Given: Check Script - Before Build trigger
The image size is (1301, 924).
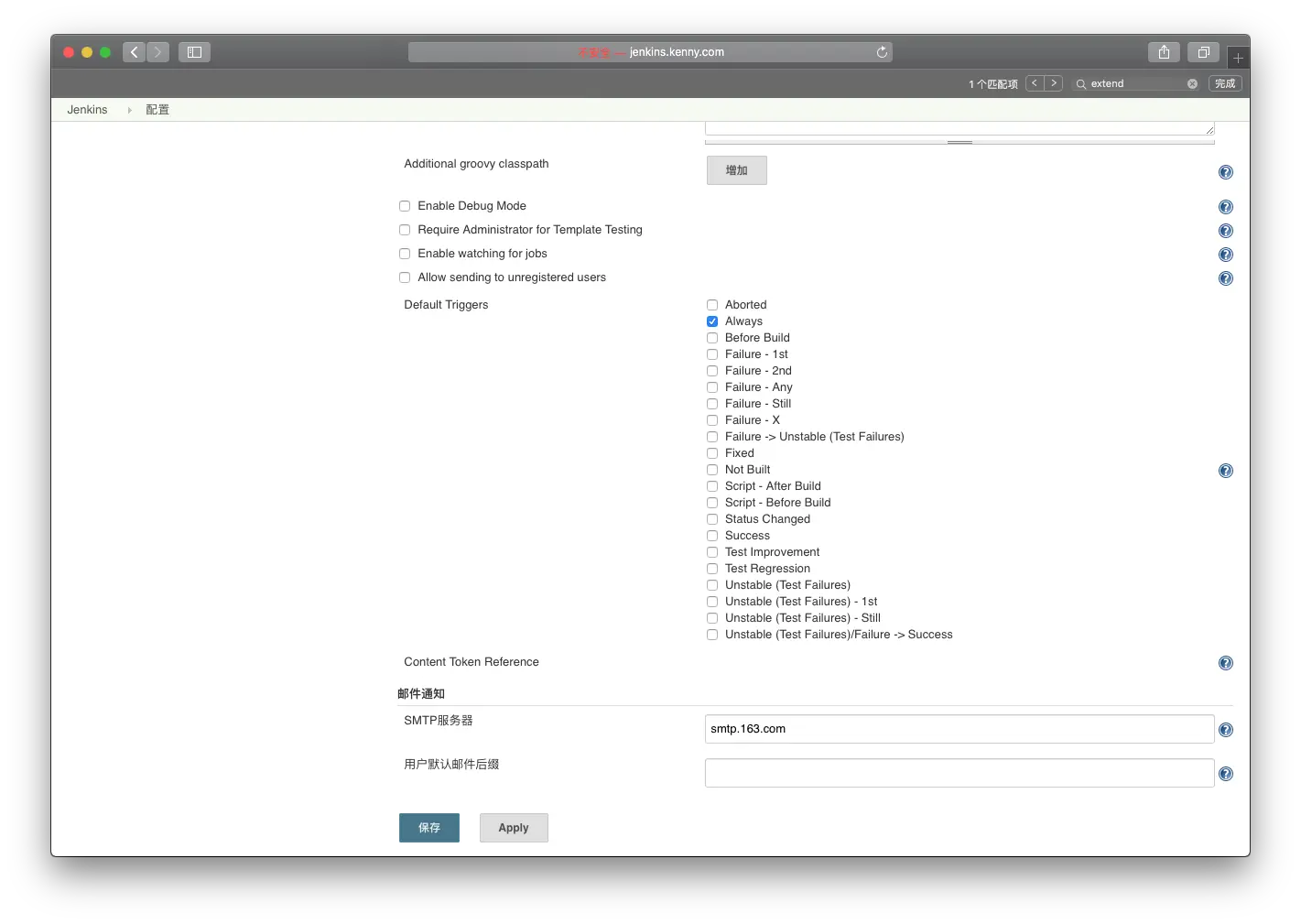Looking at the screenshot, I should (x=712, y=503).
